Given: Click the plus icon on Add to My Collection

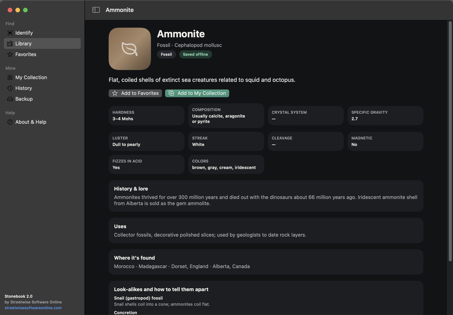Looking at the screenshot, I should (171, 93).
